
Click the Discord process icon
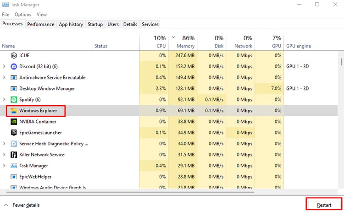[x=14, y=66]
